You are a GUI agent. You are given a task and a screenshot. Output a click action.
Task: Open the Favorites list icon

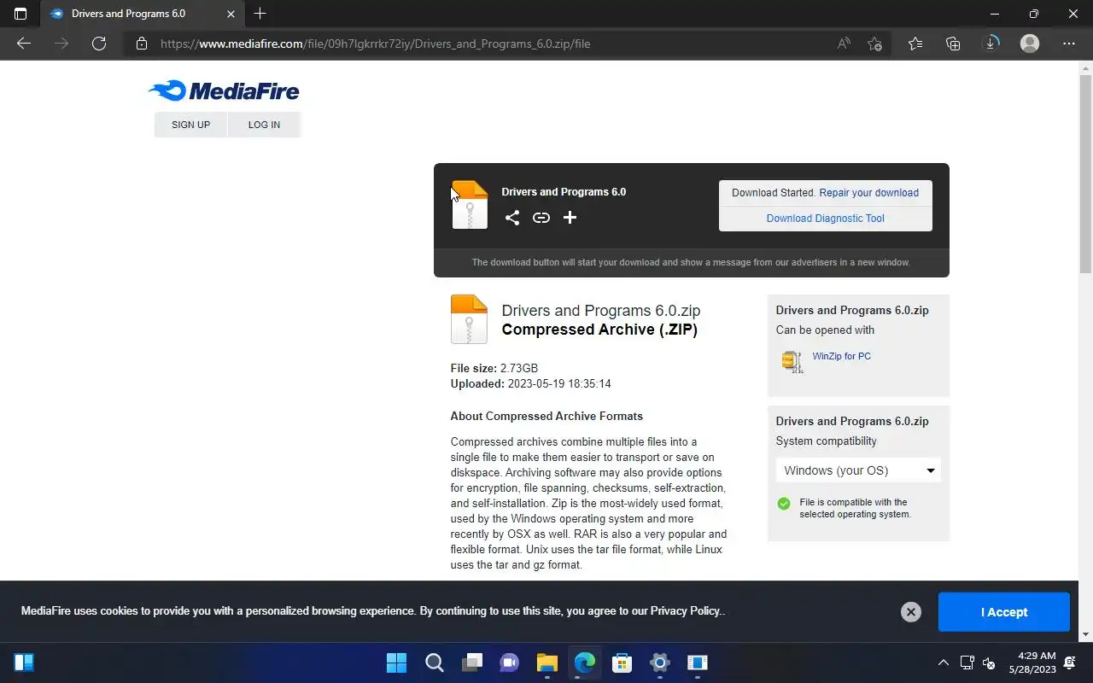[x=915, y=44]
